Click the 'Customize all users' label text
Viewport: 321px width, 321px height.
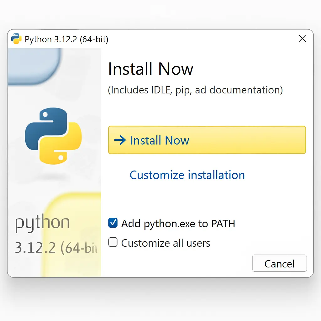click(x=166, y=243)
